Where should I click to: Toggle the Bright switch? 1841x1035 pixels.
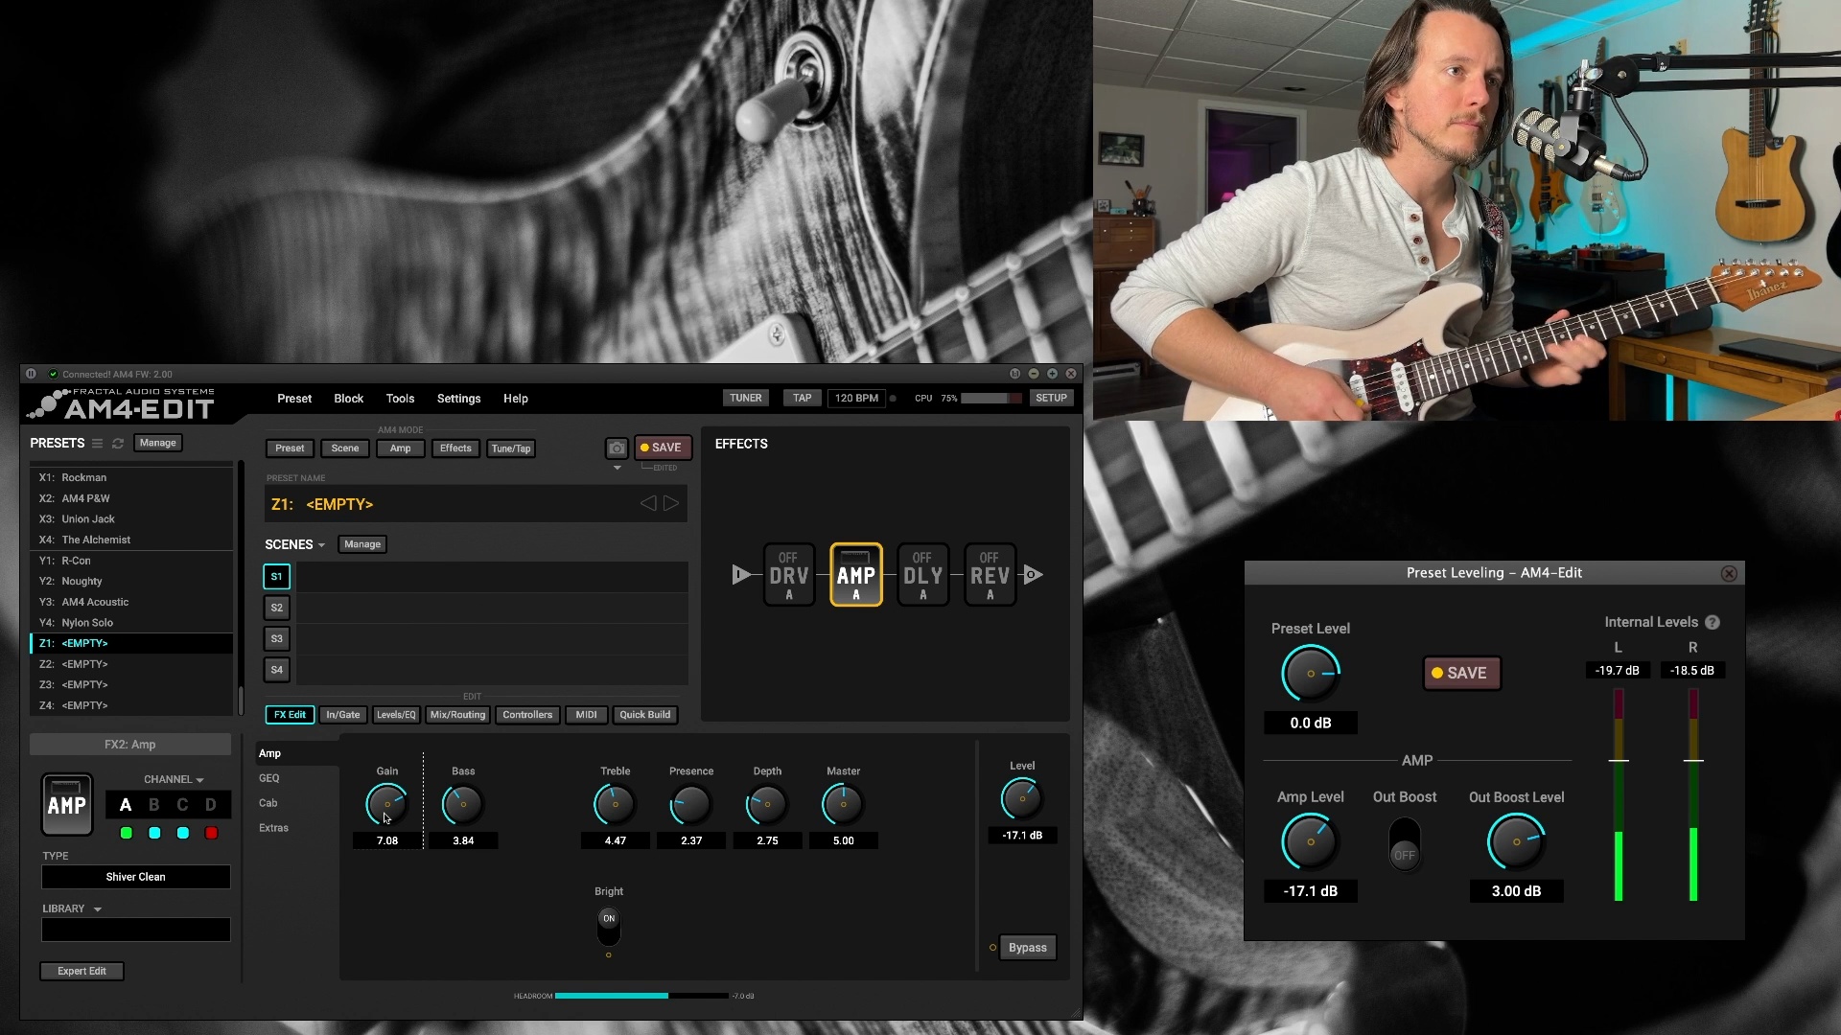(x=609, y=927)
